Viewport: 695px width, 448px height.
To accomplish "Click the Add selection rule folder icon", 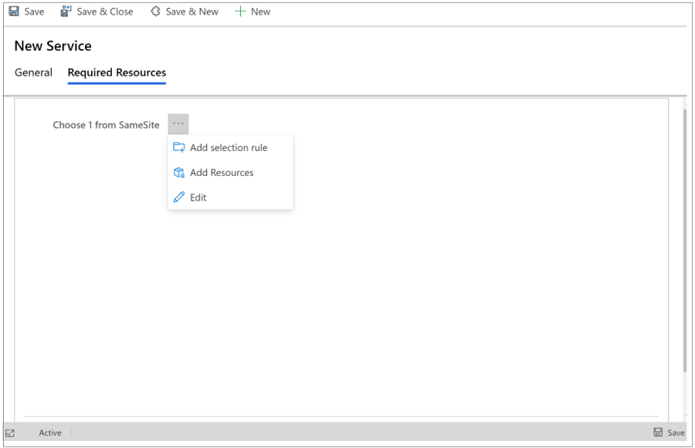I will coord(179,147).
